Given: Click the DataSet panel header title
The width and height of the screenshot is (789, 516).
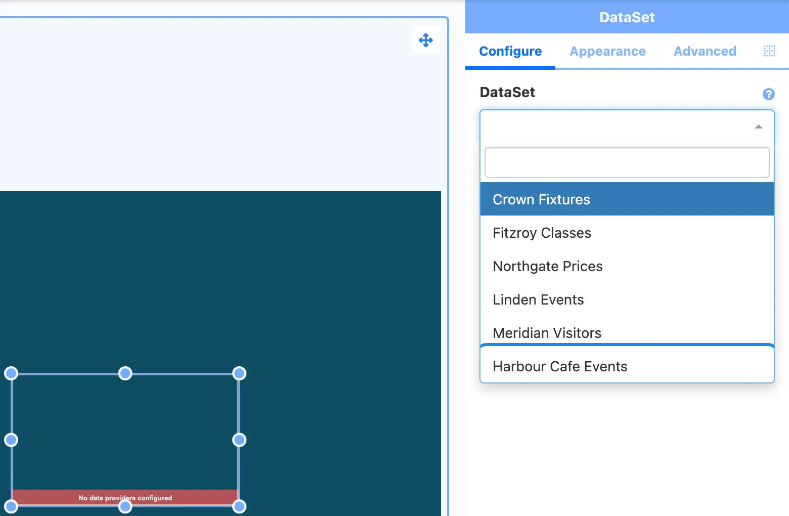Looking at the screenshot, I should pos(627,17).
